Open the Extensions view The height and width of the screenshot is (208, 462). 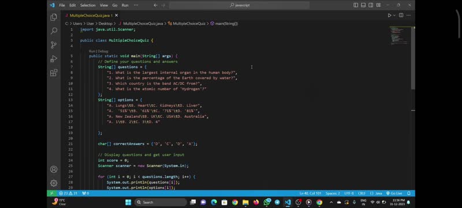pos(54,73)
